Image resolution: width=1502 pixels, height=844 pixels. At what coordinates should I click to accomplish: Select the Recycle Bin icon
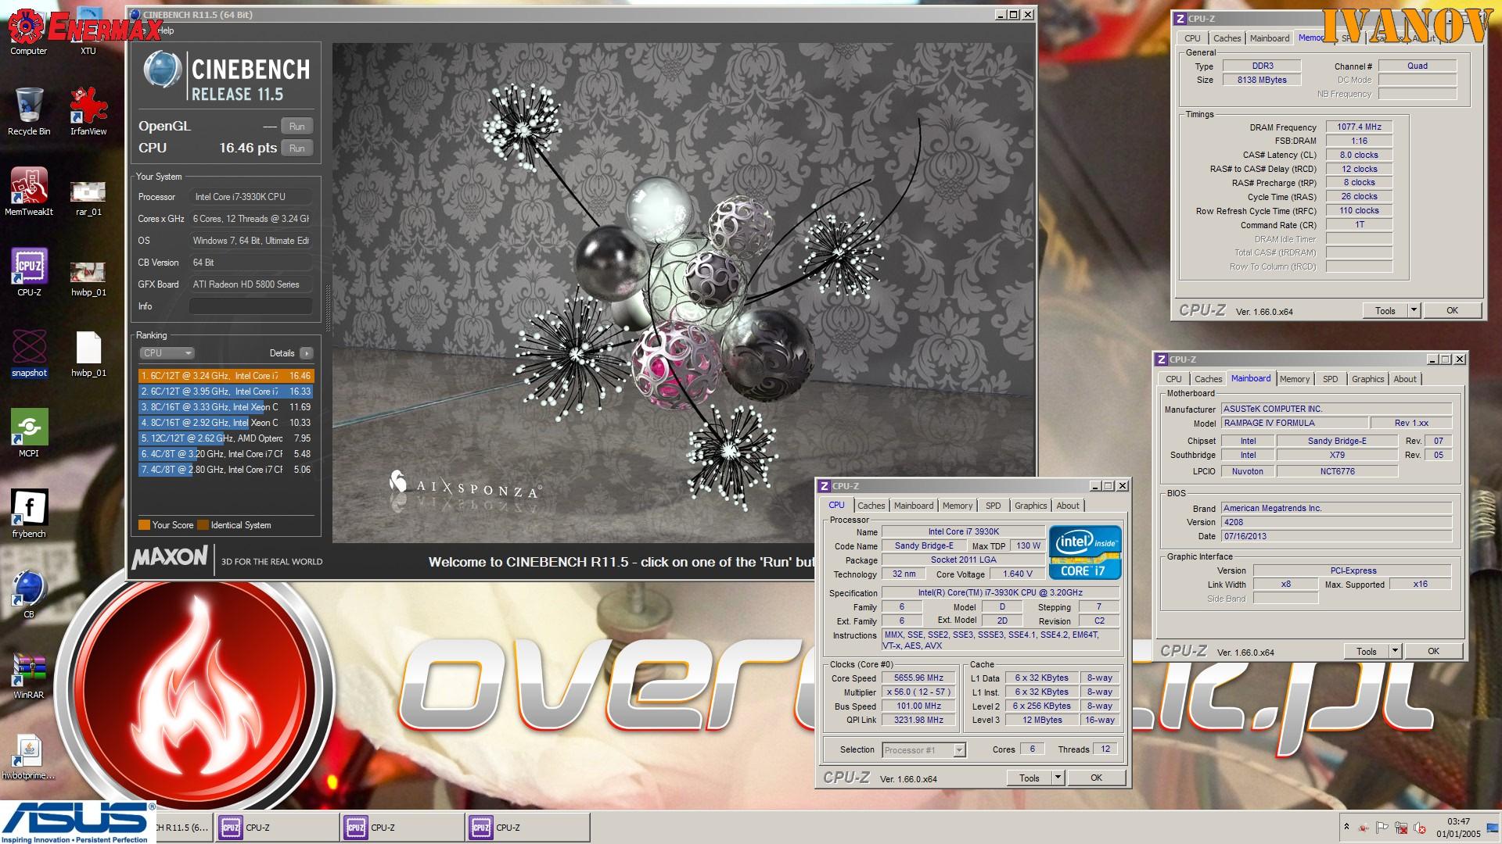pos(29,111)
